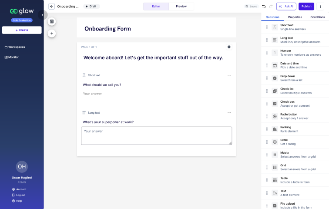Open Workspaces in the sidebar
The height and width of the screenshot is (209, 329).
pos(15,47)
